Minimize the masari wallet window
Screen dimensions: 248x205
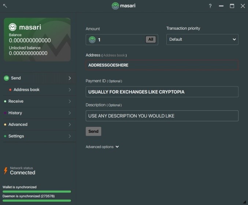221,6
